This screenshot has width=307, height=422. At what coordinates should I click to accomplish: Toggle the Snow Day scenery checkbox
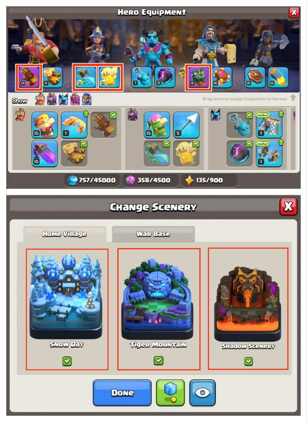coord(67,361)
